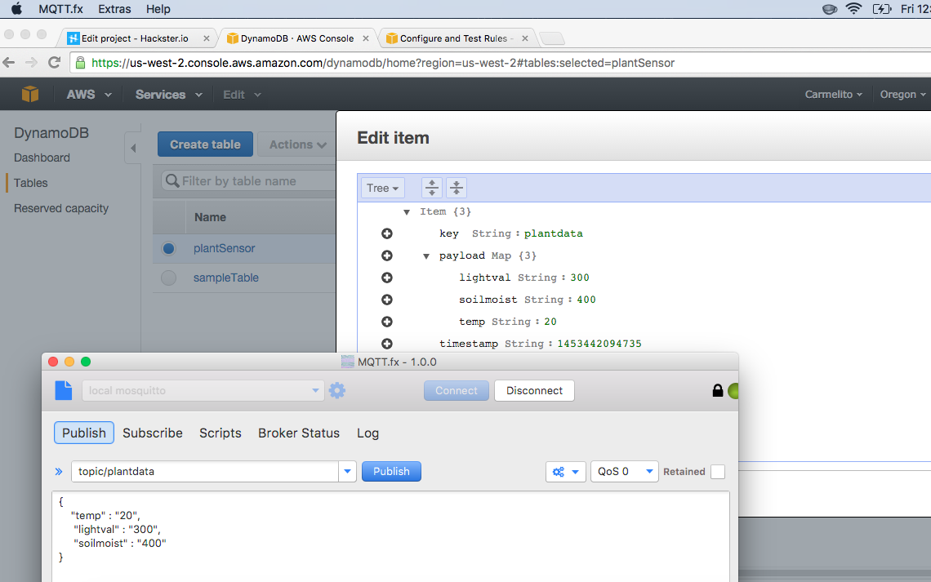Click the Create table button
Image resolution: width=931 pixels, height=582 pixels.
(x=205, y=144)
